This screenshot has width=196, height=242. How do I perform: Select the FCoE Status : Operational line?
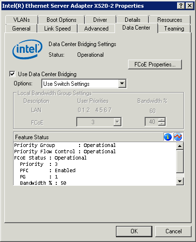point(50,158)
